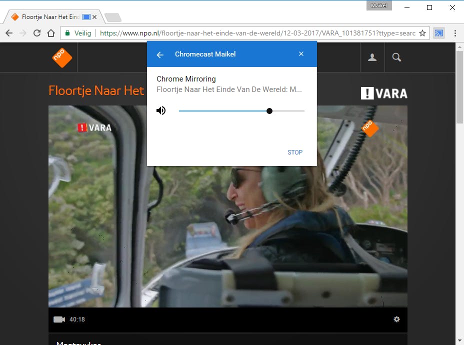Click the Veilig secure site indicator
The width and height of the screenshot is (464, 345).
pos(78,33)
